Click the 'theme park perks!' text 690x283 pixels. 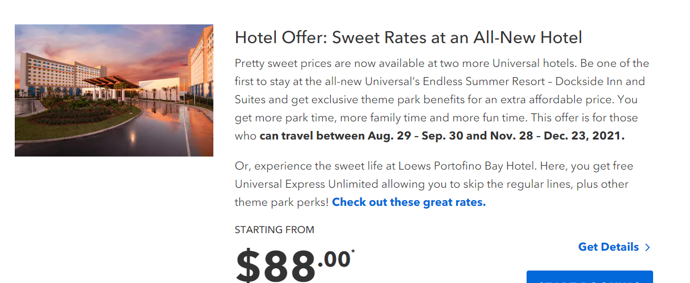281,202
